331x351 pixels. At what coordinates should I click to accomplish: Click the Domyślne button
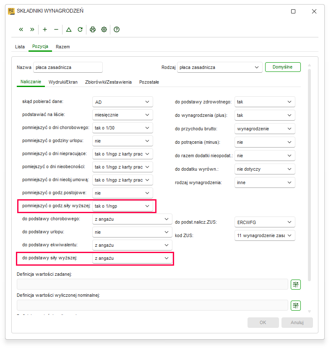click(283, 67)
